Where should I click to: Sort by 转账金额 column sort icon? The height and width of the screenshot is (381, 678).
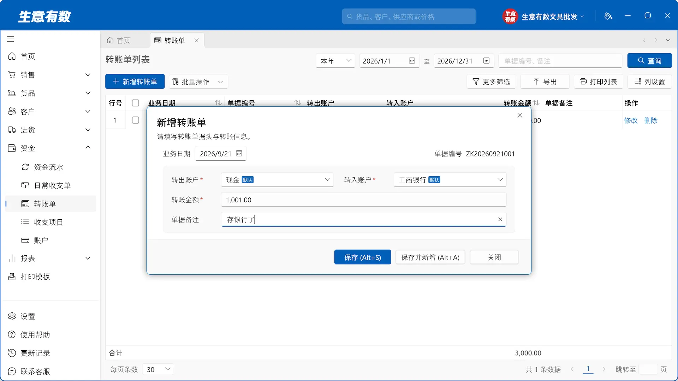[536, 103]
